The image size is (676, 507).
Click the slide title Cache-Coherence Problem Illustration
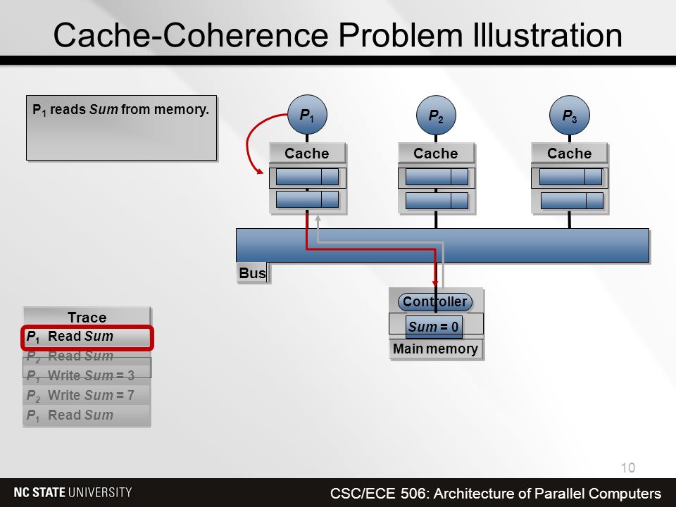(x=337, y=35)
